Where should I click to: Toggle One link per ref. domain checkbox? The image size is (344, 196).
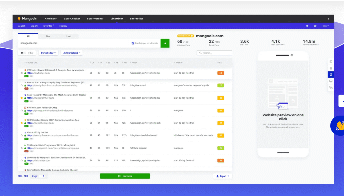[133, 43]
